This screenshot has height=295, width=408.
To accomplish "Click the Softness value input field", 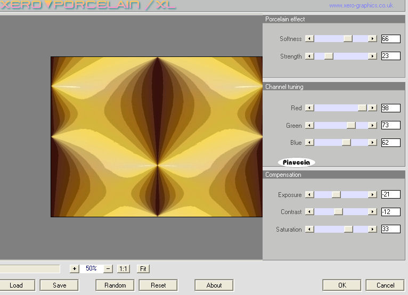I will (x=390, y=39).
